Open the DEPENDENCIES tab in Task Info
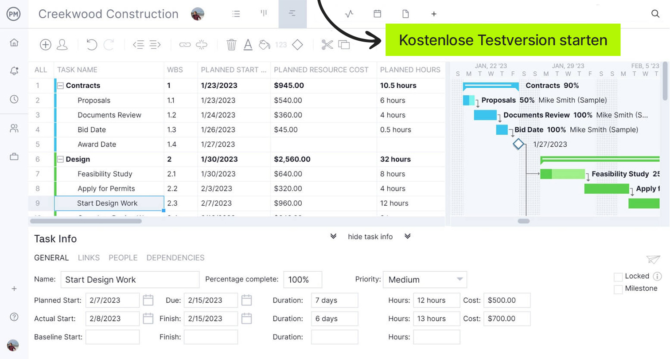The width and height of the screenshot is (670, 359). [x=175, y=258]
